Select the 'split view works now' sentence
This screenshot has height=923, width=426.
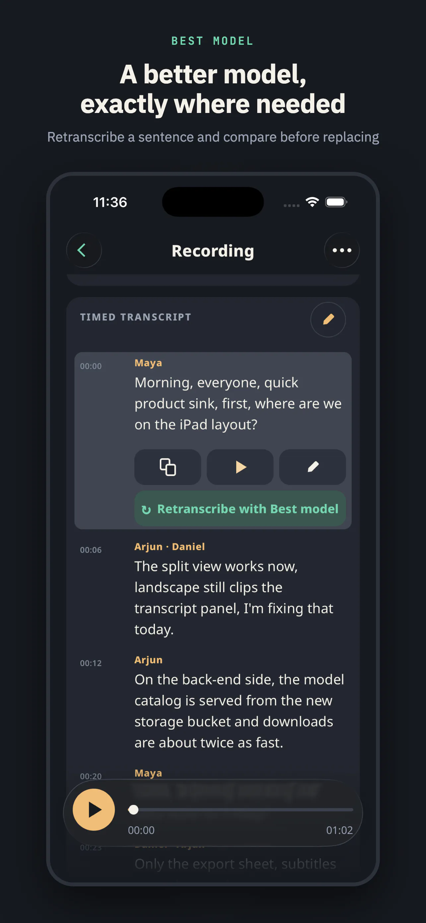click(x=234, y=598)
